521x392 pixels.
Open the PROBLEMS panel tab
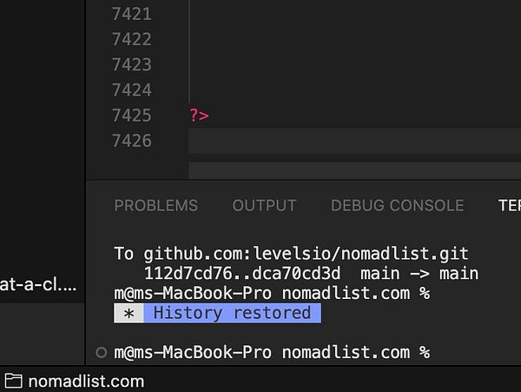[x=156, y=205]
